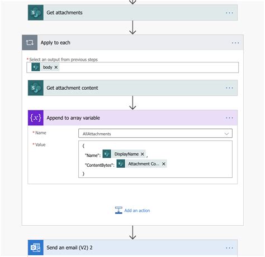
Task: Click the variable icon on Append to array
Action: coord(36,118)
